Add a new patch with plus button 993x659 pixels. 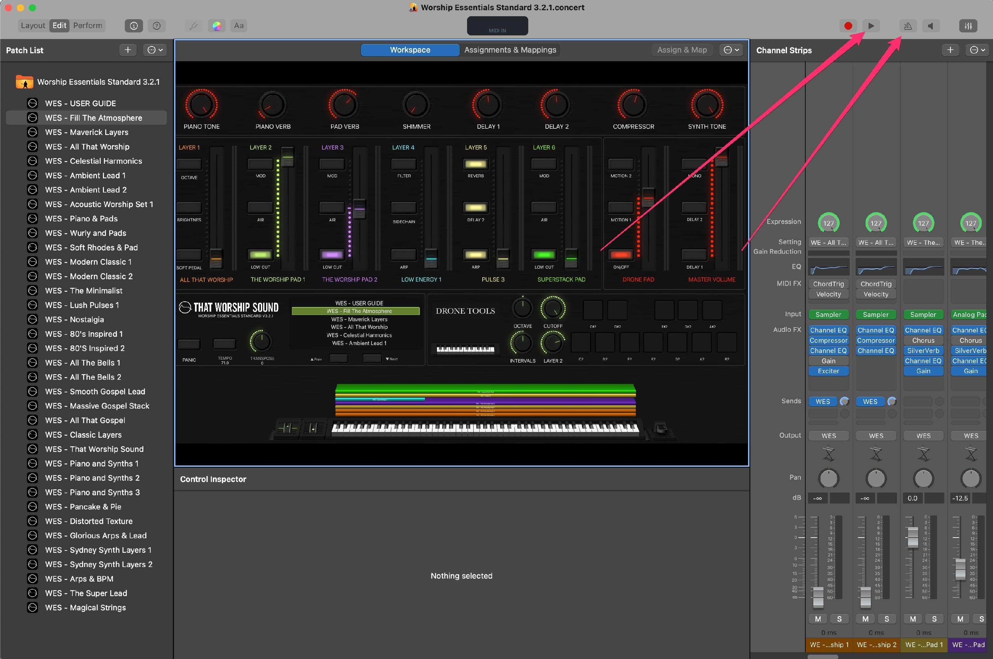point(128,50)
